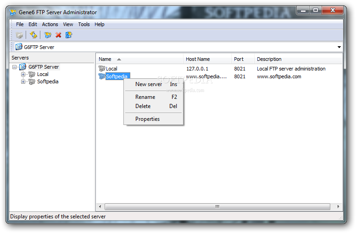The height and width of the screenshot is (233, 356).
Task: Click the Softpedia server icon in list
Action: pos(102,76)
